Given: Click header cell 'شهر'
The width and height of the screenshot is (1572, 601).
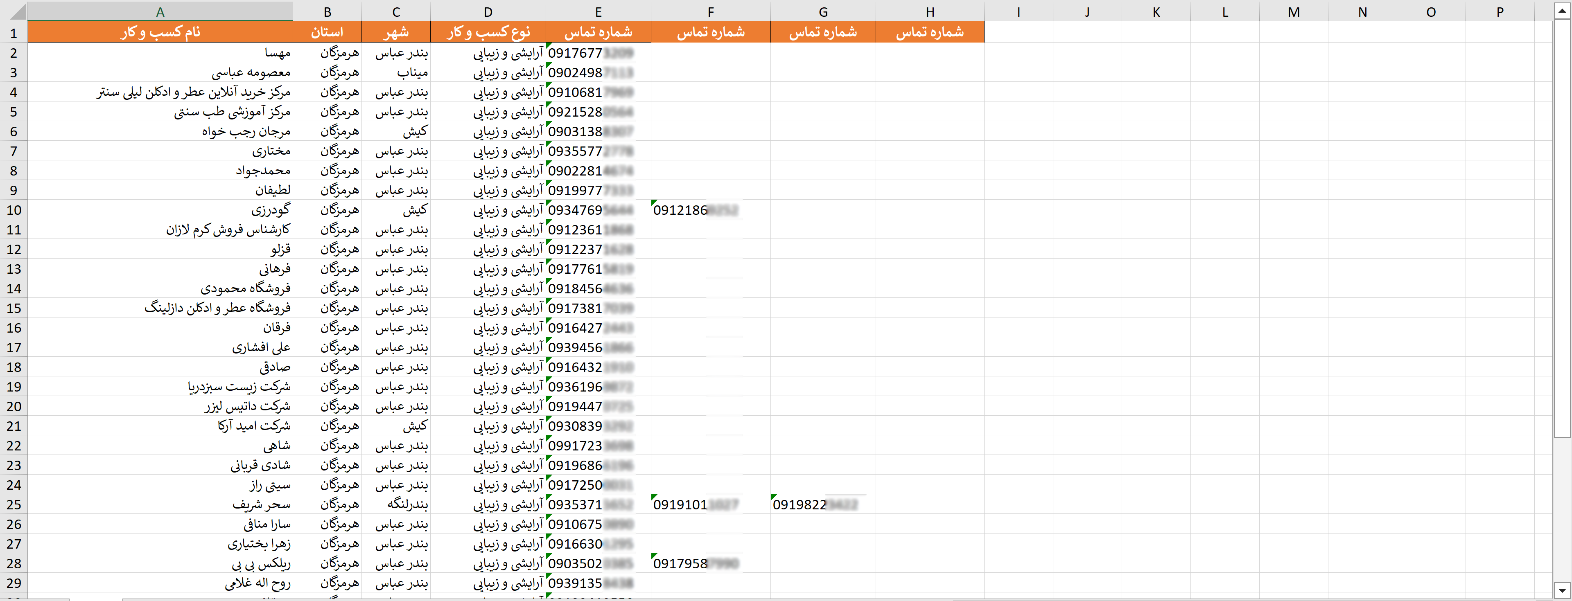Looking at the screenshot, I should click(396, 32).
